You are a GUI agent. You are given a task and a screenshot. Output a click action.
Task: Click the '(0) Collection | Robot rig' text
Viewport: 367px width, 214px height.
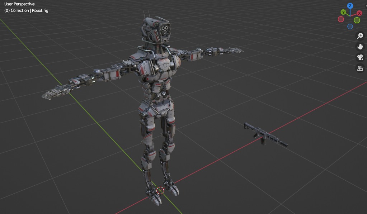[x=26, y=10]
